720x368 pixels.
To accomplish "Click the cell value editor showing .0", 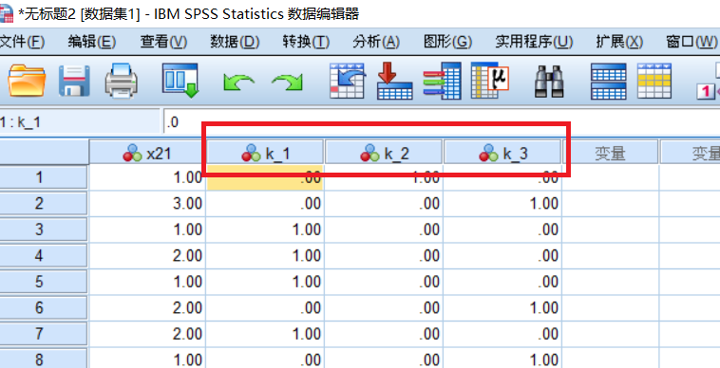I will pos(441,122).
